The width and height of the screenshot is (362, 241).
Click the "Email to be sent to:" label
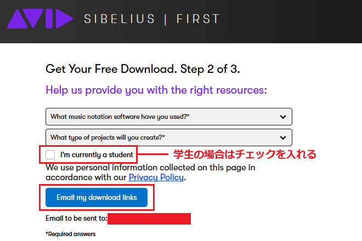(x=76, y=219)
